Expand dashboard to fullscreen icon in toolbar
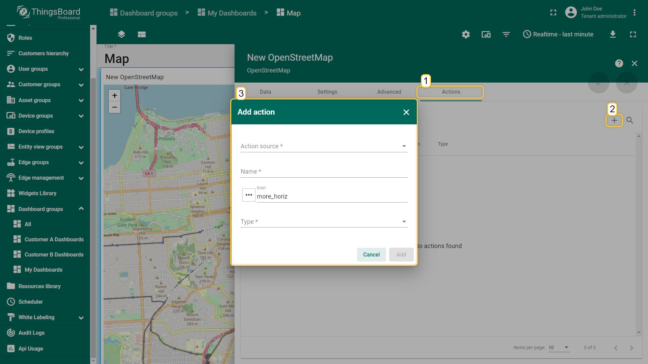648x364 pixels. coord(633,34)
